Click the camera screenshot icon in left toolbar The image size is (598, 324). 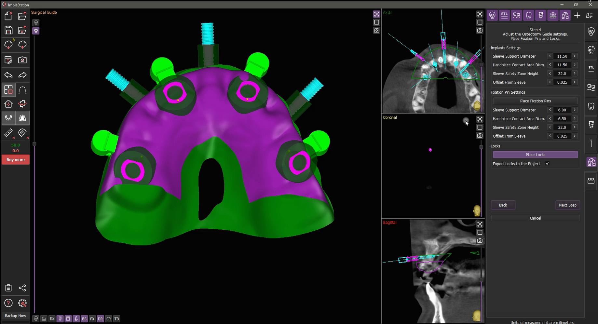click(x=22, y=60)
